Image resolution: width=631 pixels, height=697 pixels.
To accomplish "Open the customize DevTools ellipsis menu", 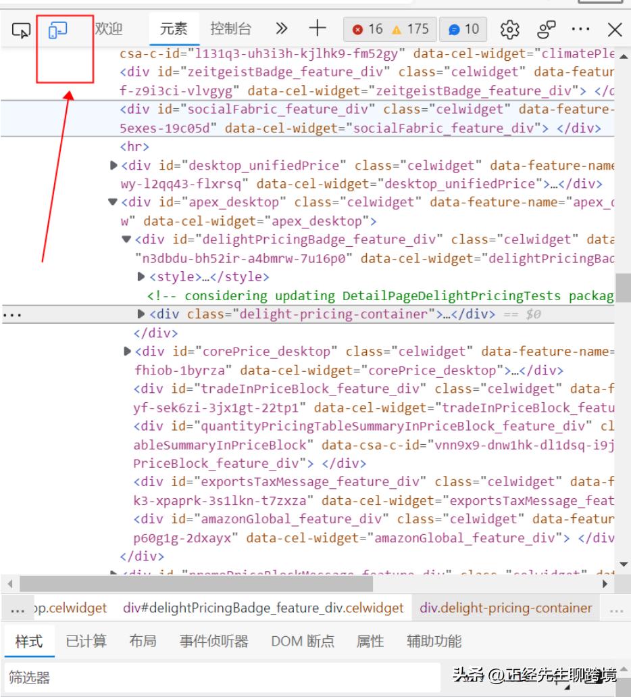I will pyautogui.click(x=580, y=30).
